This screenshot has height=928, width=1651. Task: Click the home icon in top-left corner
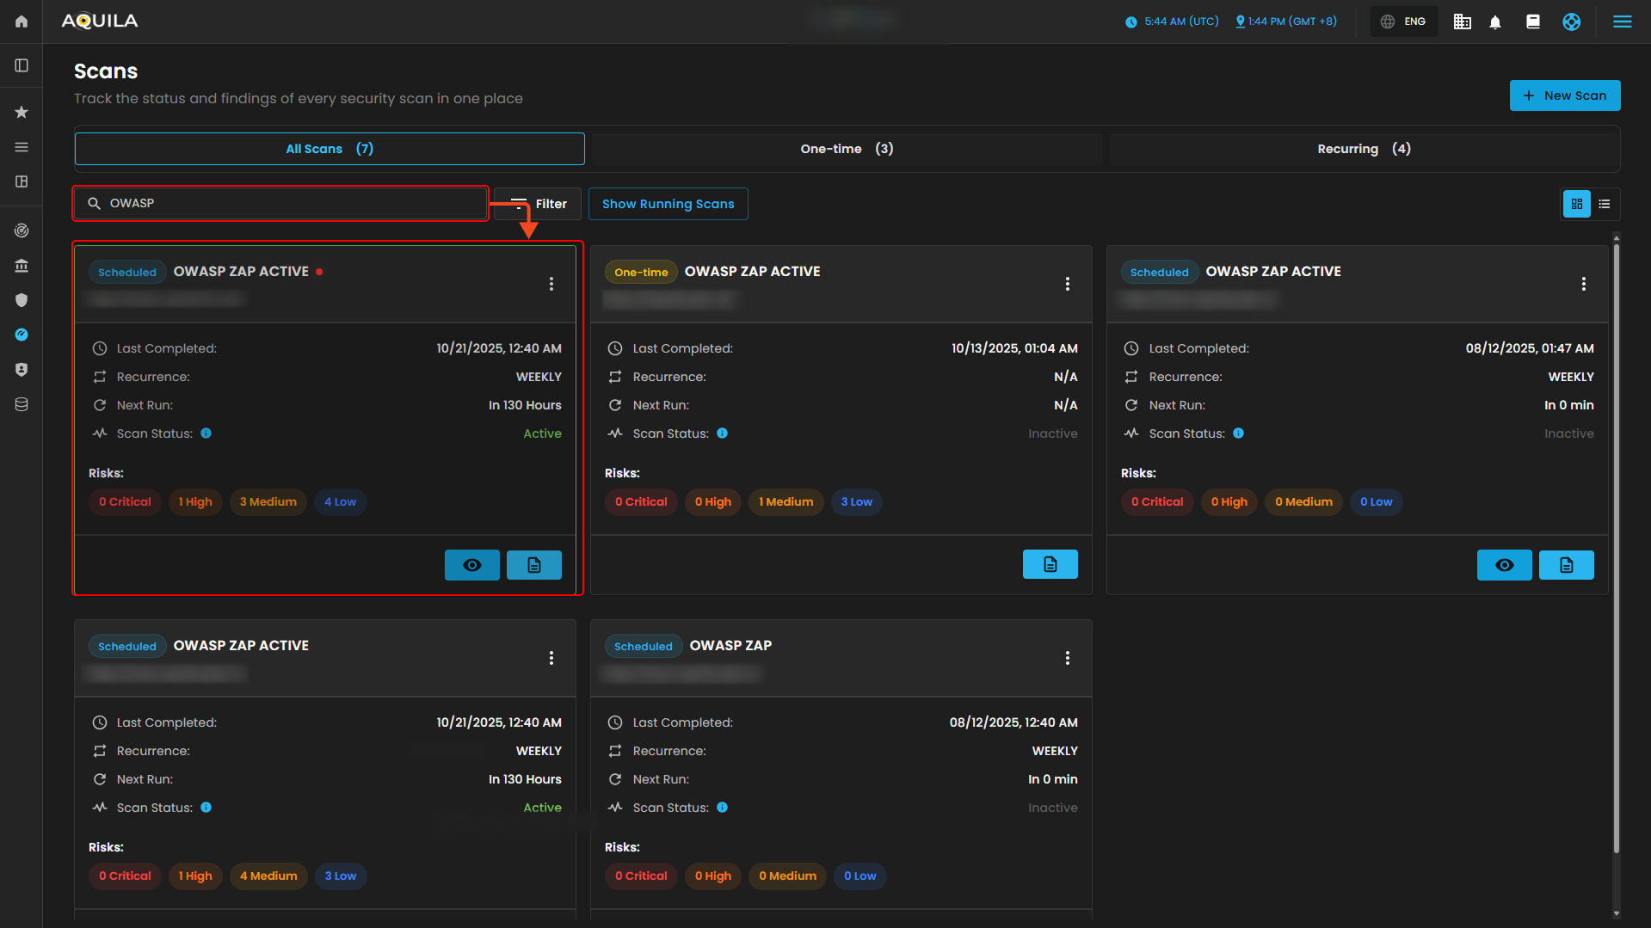coord(22,22)
